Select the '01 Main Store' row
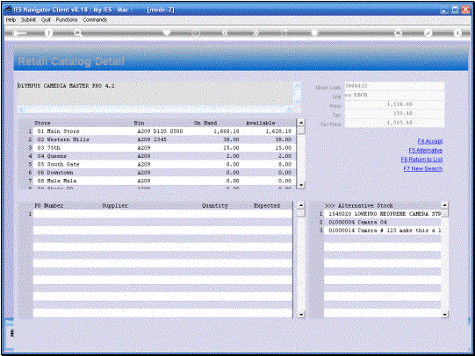 tap(163, 132)
